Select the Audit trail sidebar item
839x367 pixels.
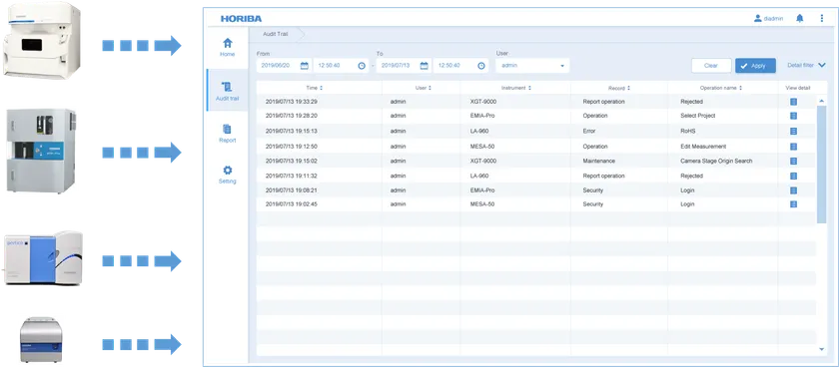228,91
